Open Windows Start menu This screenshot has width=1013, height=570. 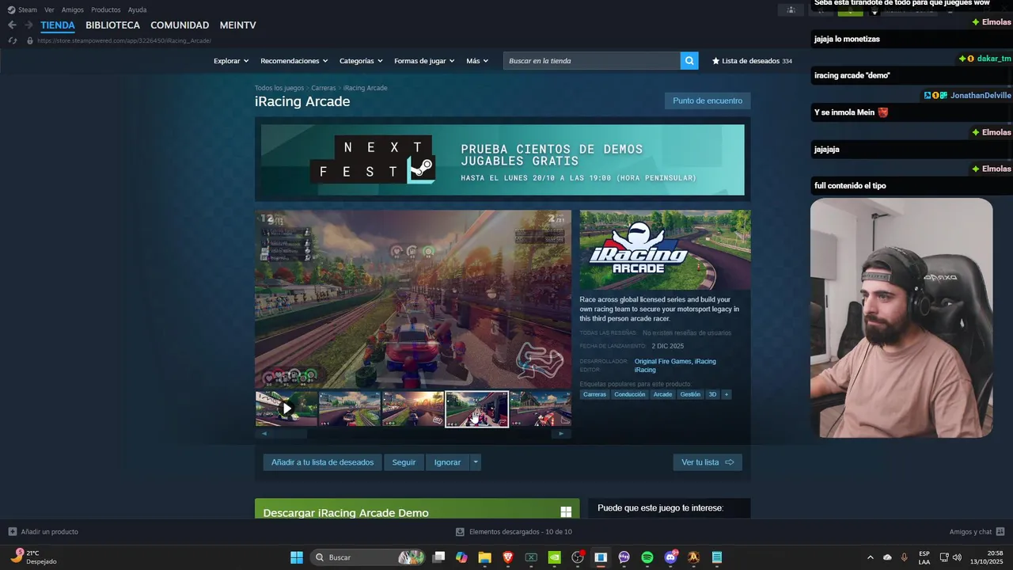pos(297,557)
